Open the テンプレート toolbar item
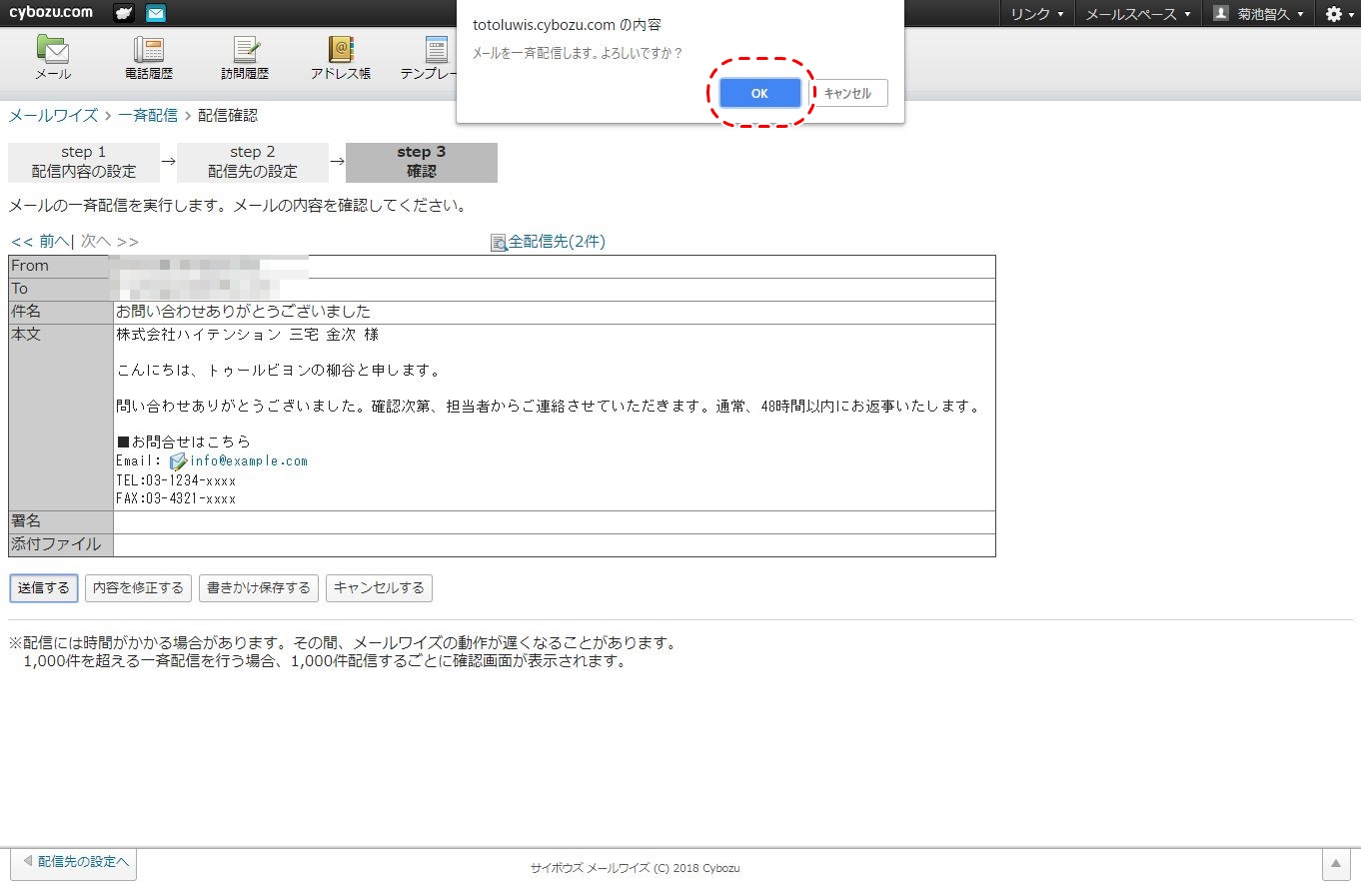Viewport: 1361px width, 883px height. tap(430, 58)
